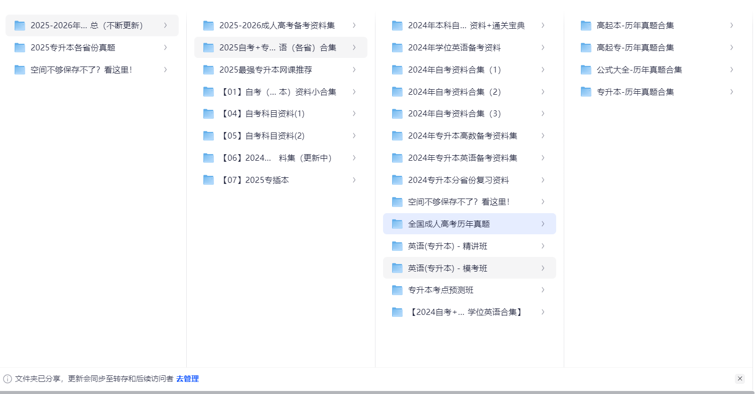Screen dimensions: 755x394
Task: Open folder name 【2024自考+ 学位英语合集】
Action: pos(466,312)
